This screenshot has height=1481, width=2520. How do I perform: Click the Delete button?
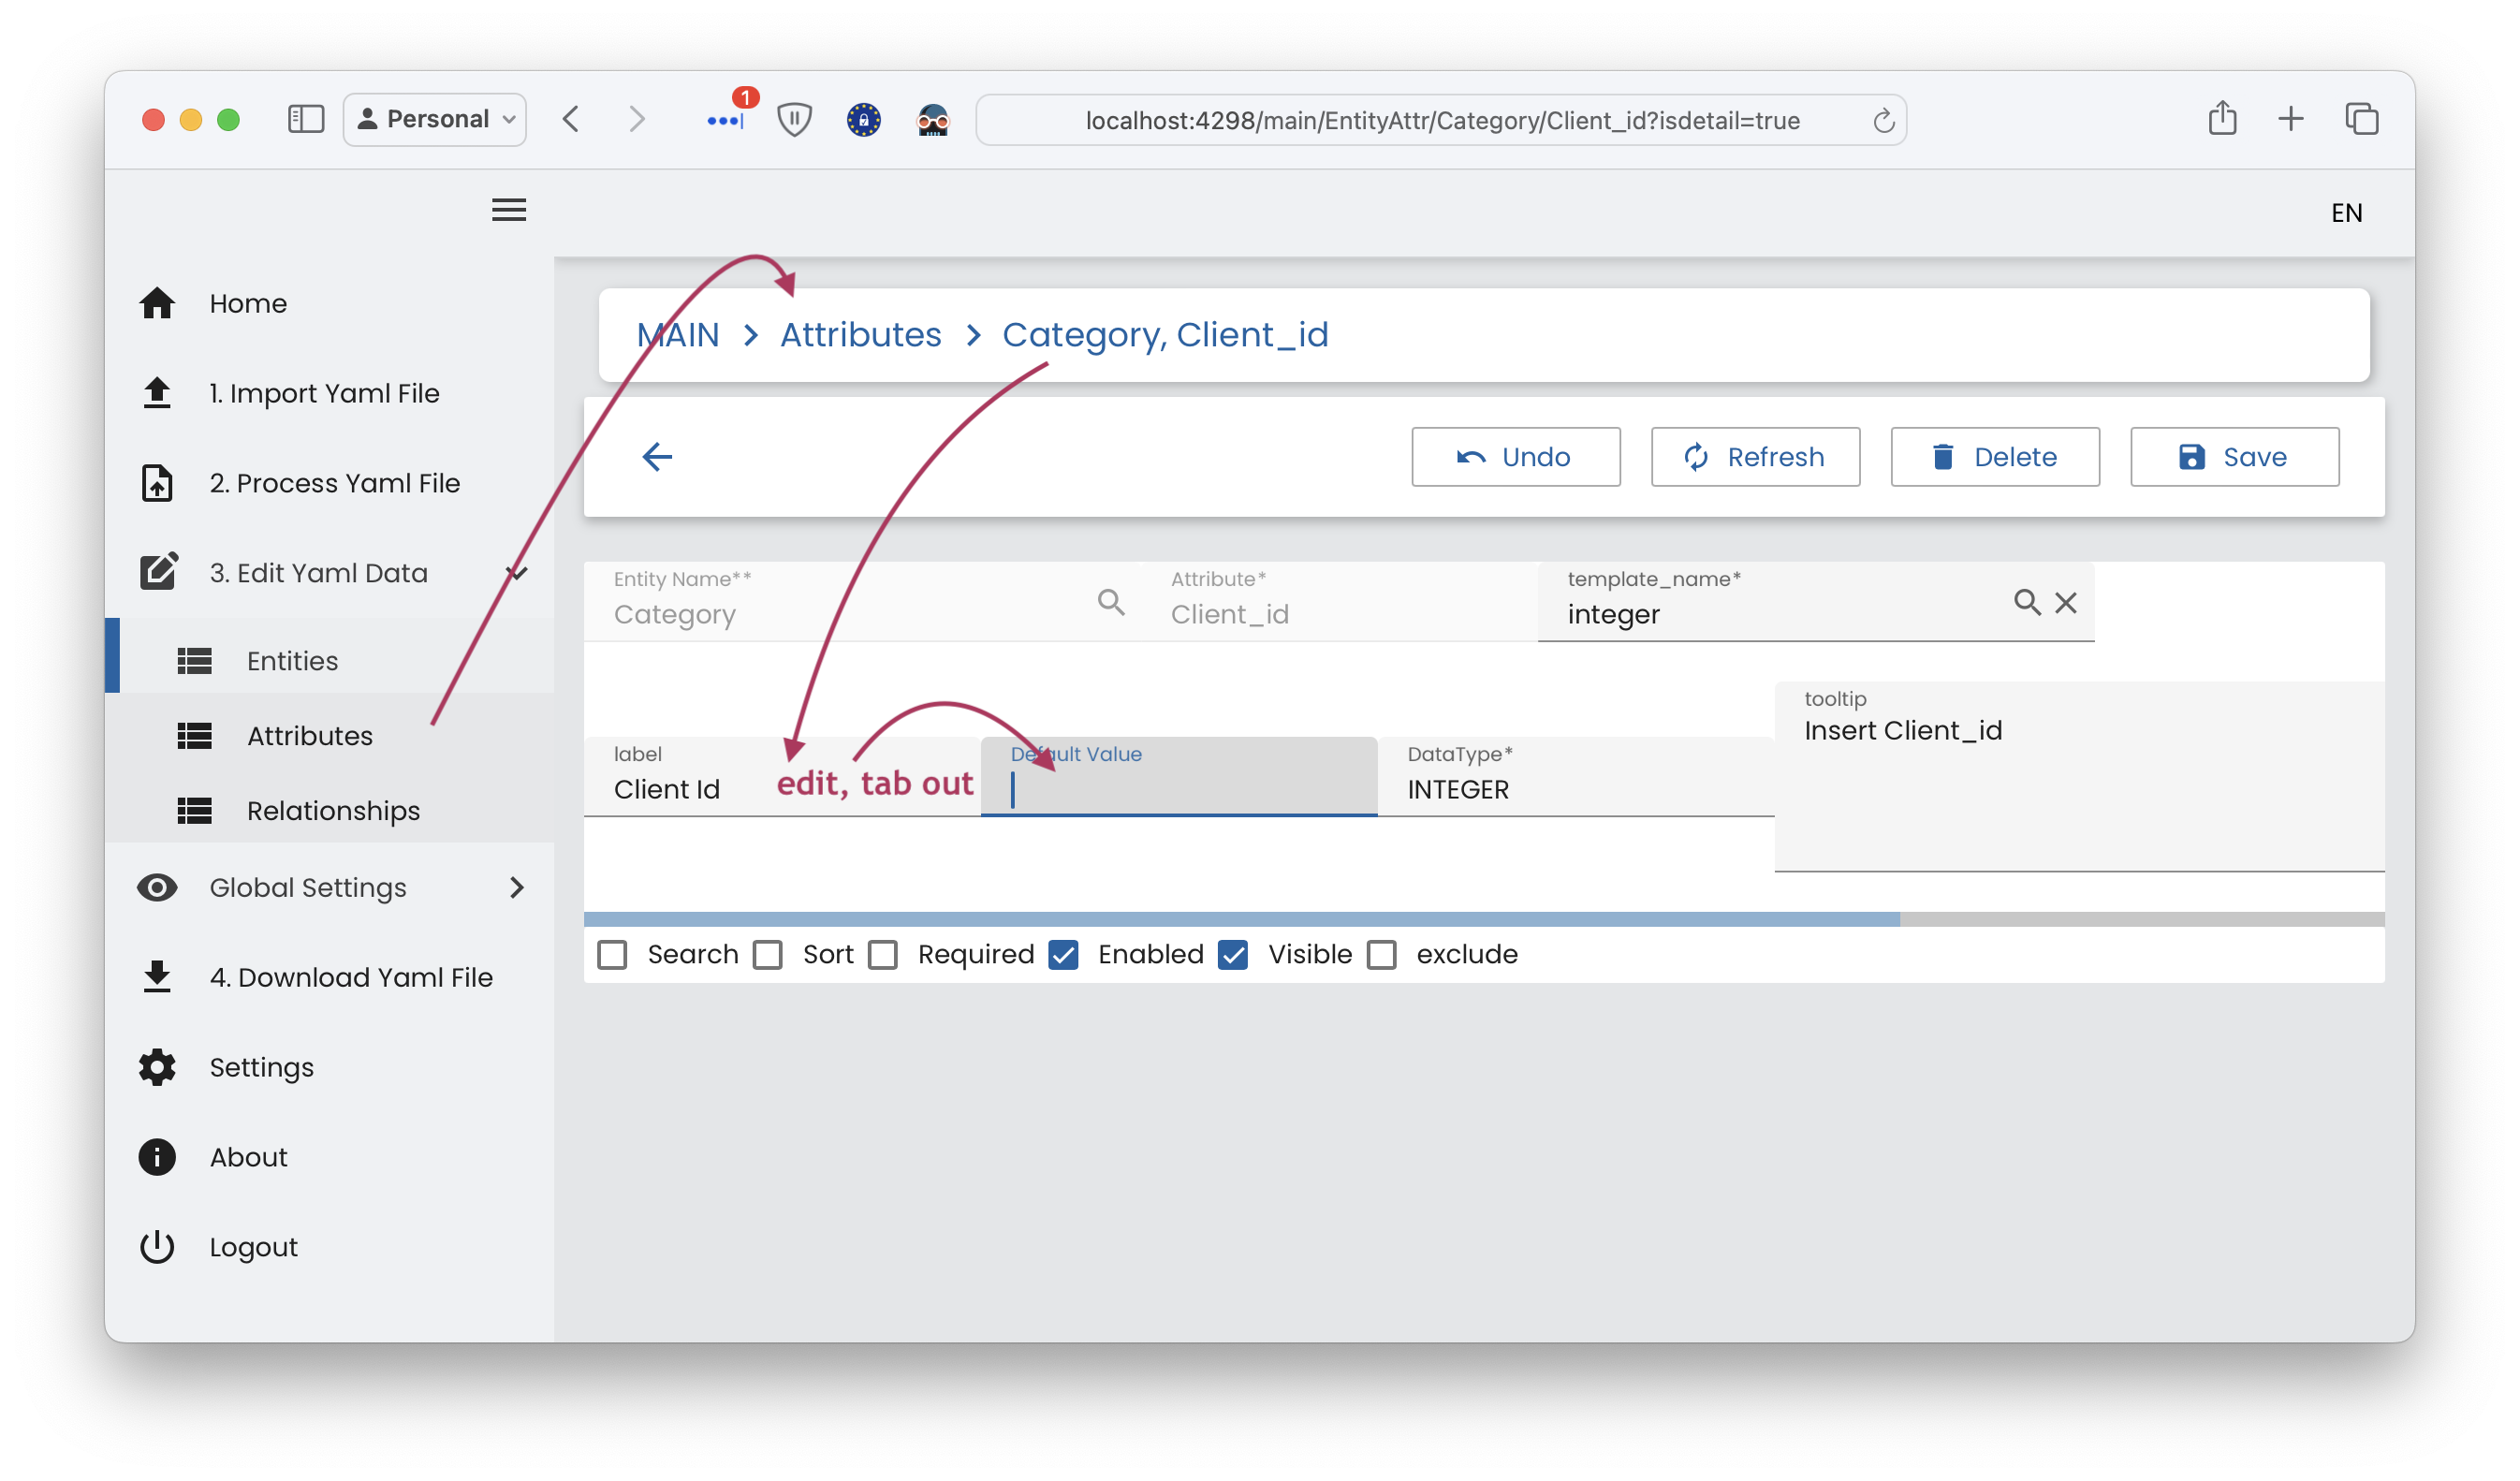pyautogui.click(x=1995, y=457)
